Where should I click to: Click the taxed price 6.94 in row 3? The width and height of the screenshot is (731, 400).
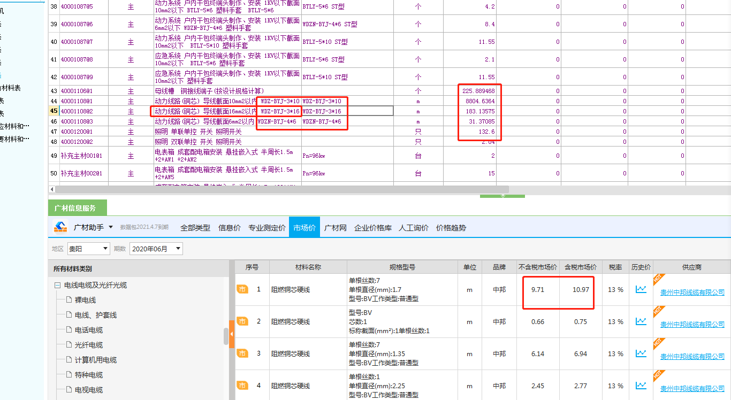click(581, 353)
